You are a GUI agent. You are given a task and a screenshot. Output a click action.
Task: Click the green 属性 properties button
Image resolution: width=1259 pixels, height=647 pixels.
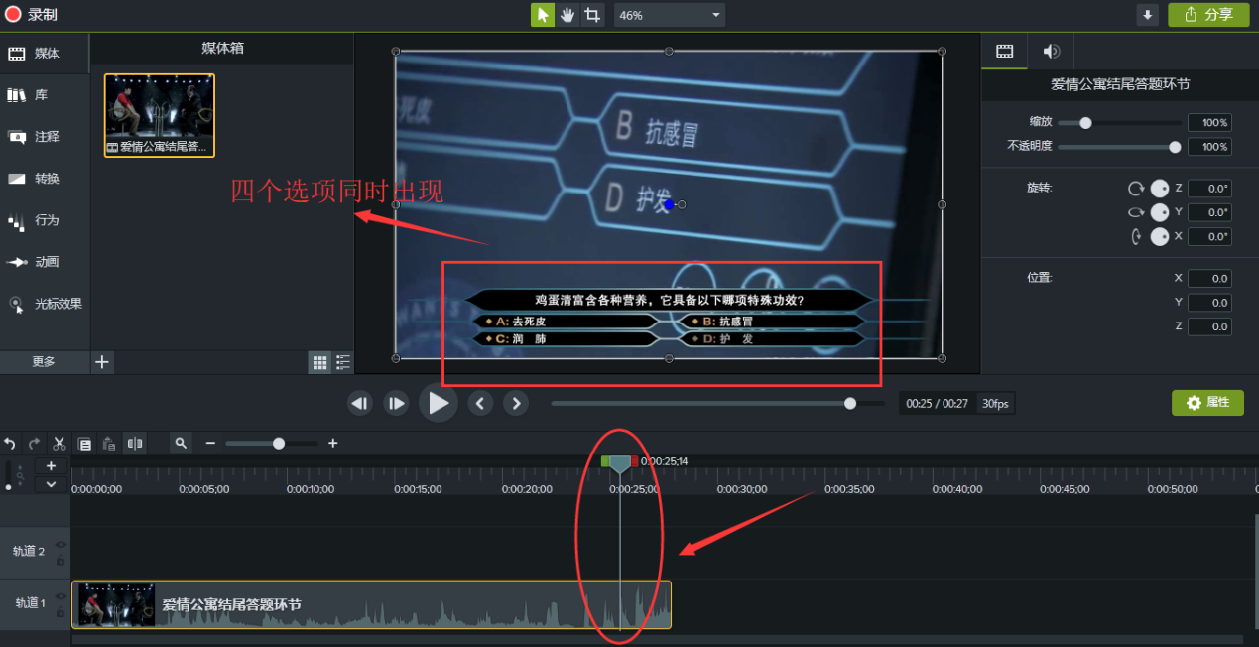point(1207,402)
